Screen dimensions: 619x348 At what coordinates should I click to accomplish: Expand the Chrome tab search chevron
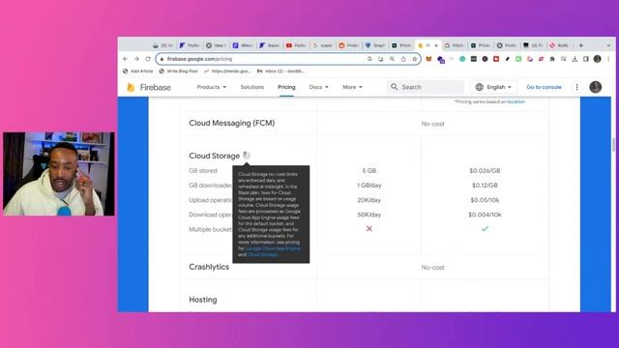pyautogui.click(x=608, y=45)
